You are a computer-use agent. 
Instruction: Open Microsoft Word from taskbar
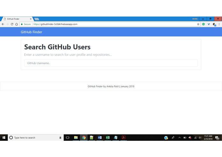tap(100, 138)
